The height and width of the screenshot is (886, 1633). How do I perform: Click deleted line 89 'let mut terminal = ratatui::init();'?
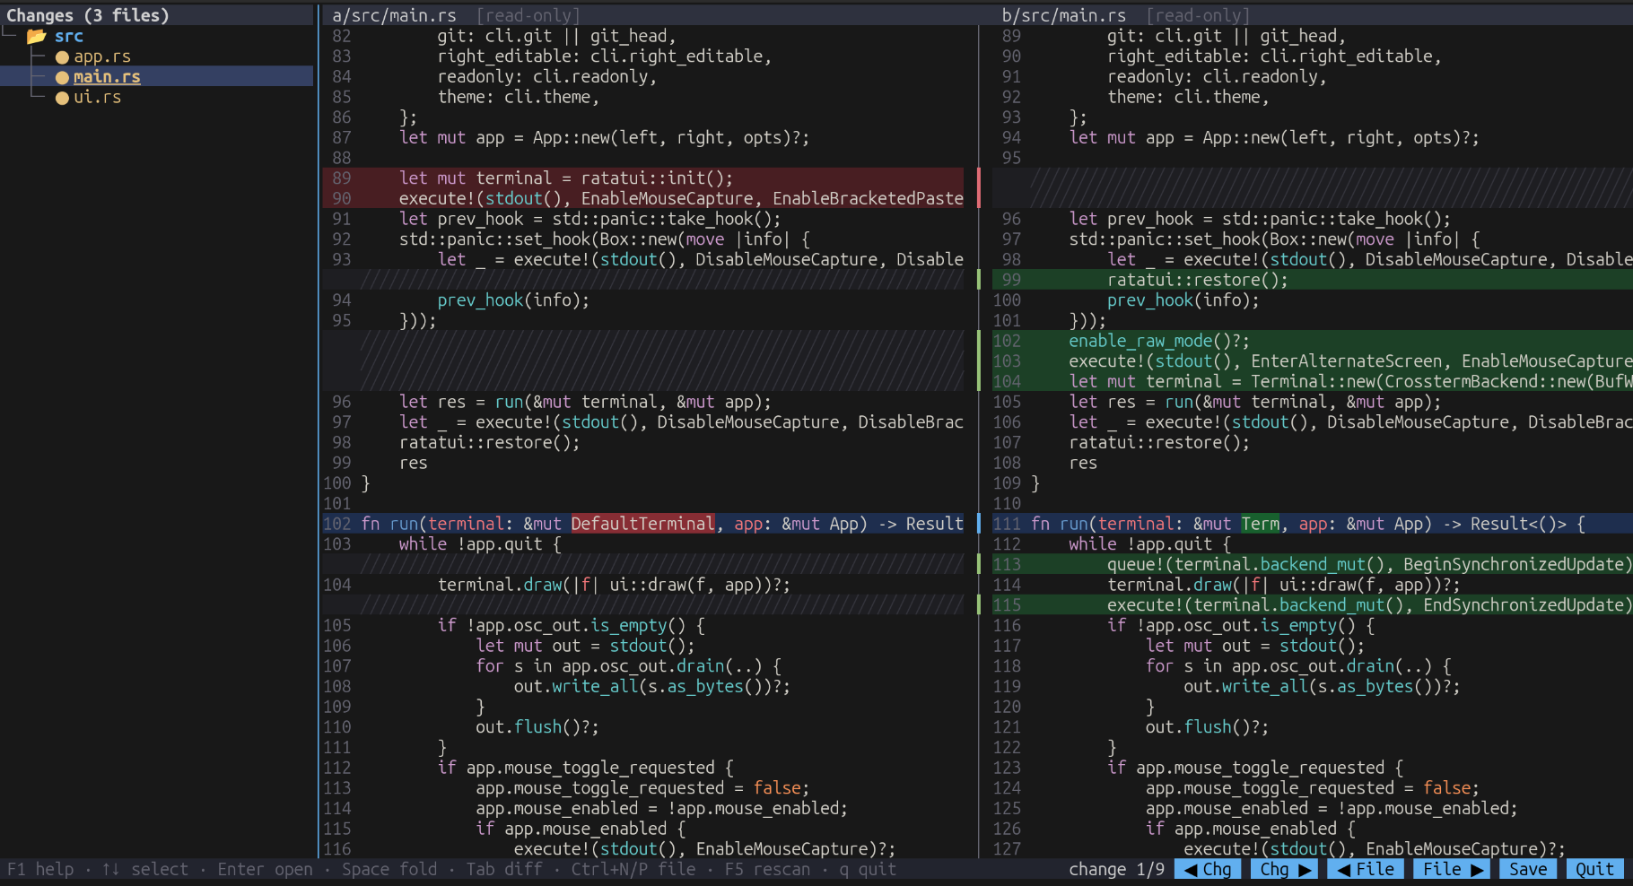643,178
